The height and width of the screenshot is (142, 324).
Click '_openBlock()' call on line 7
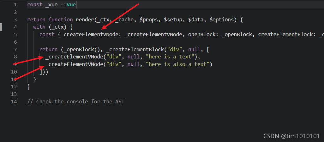point(82,50)
